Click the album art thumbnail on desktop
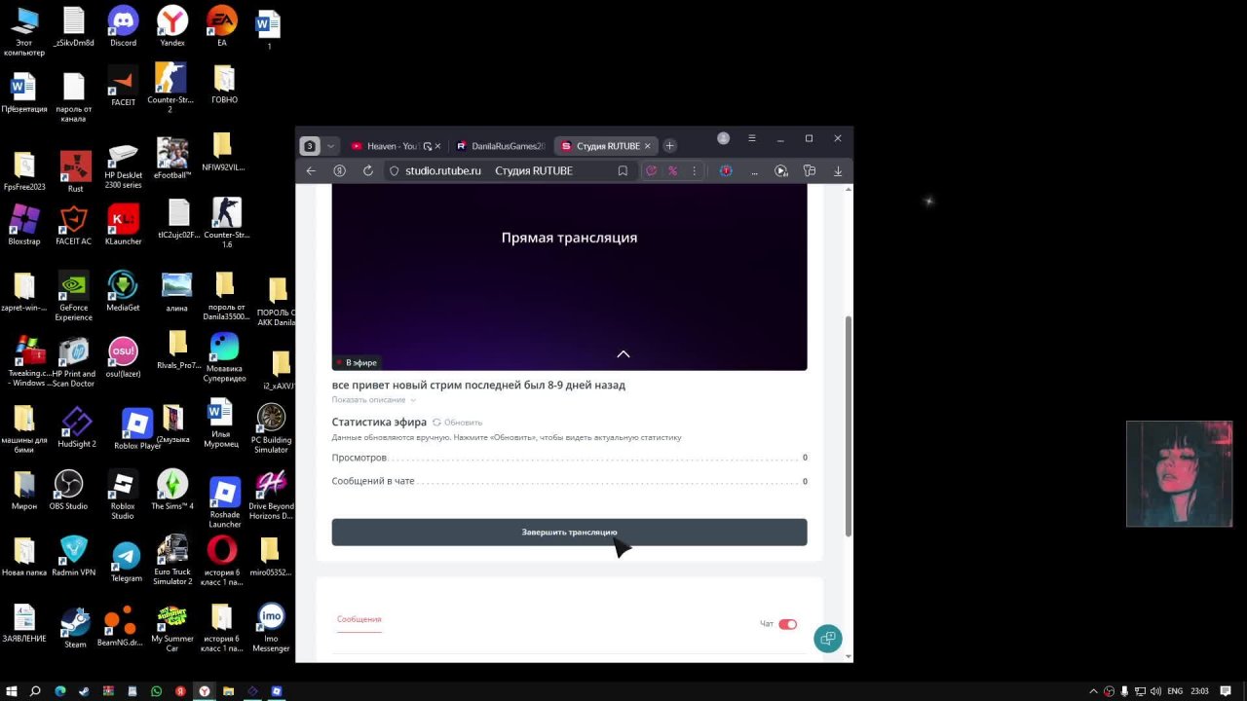Screen dimensions: 1247x701 point(1179,474)
